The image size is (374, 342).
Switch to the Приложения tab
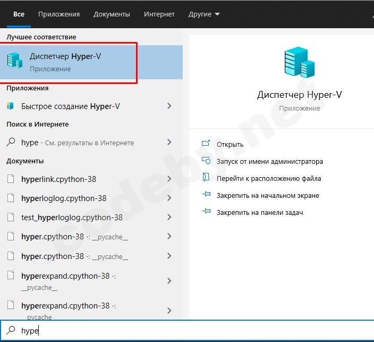click(59, 14)
